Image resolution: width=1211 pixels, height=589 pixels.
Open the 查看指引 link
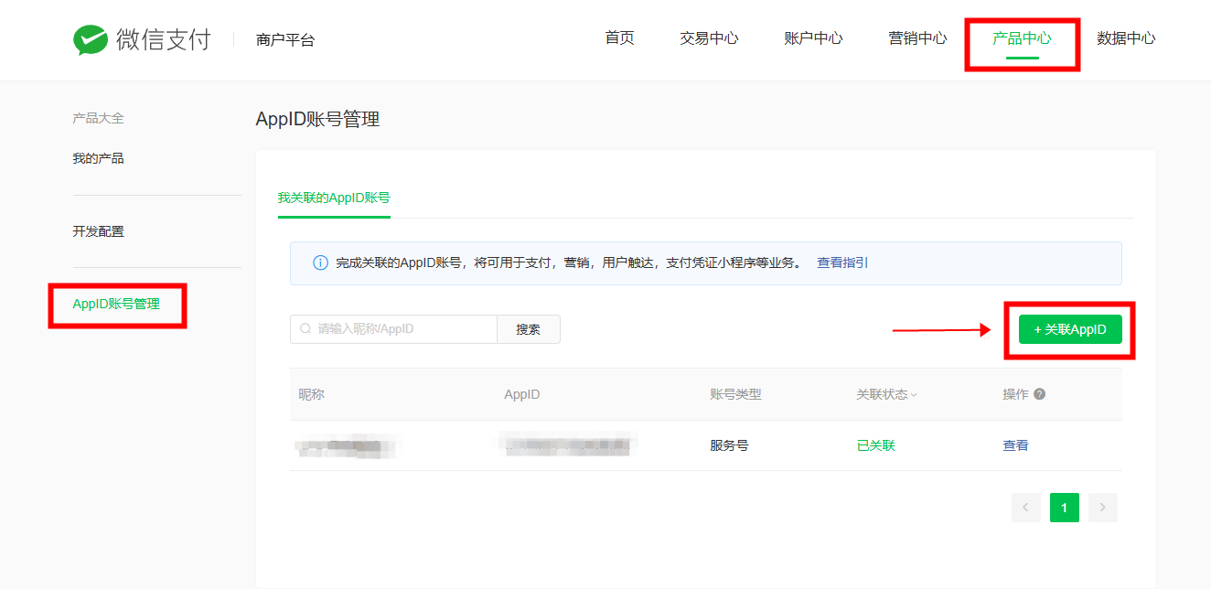point(842,262)
